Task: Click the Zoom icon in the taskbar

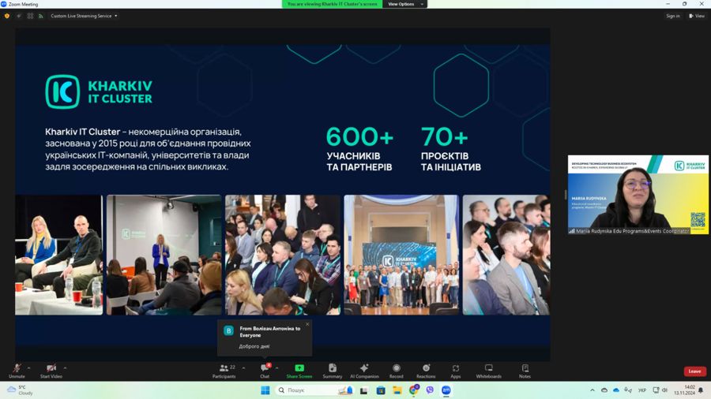Action: click(446, 390)
